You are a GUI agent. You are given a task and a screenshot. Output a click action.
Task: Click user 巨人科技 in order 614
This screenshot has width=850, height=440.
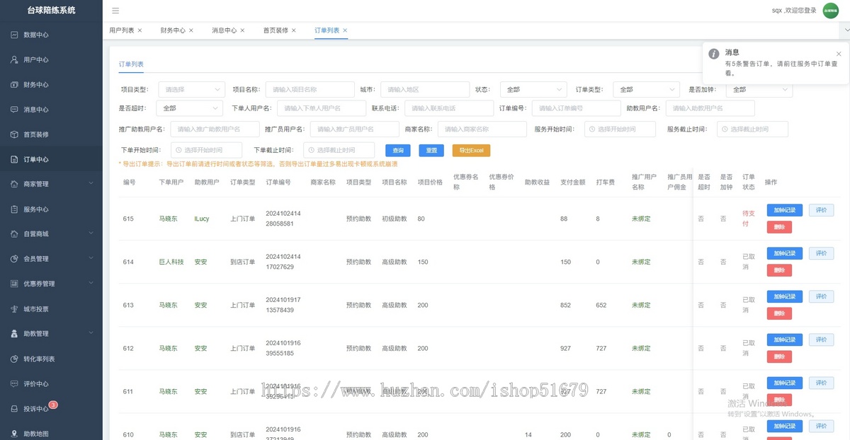(x=171, y=262)
